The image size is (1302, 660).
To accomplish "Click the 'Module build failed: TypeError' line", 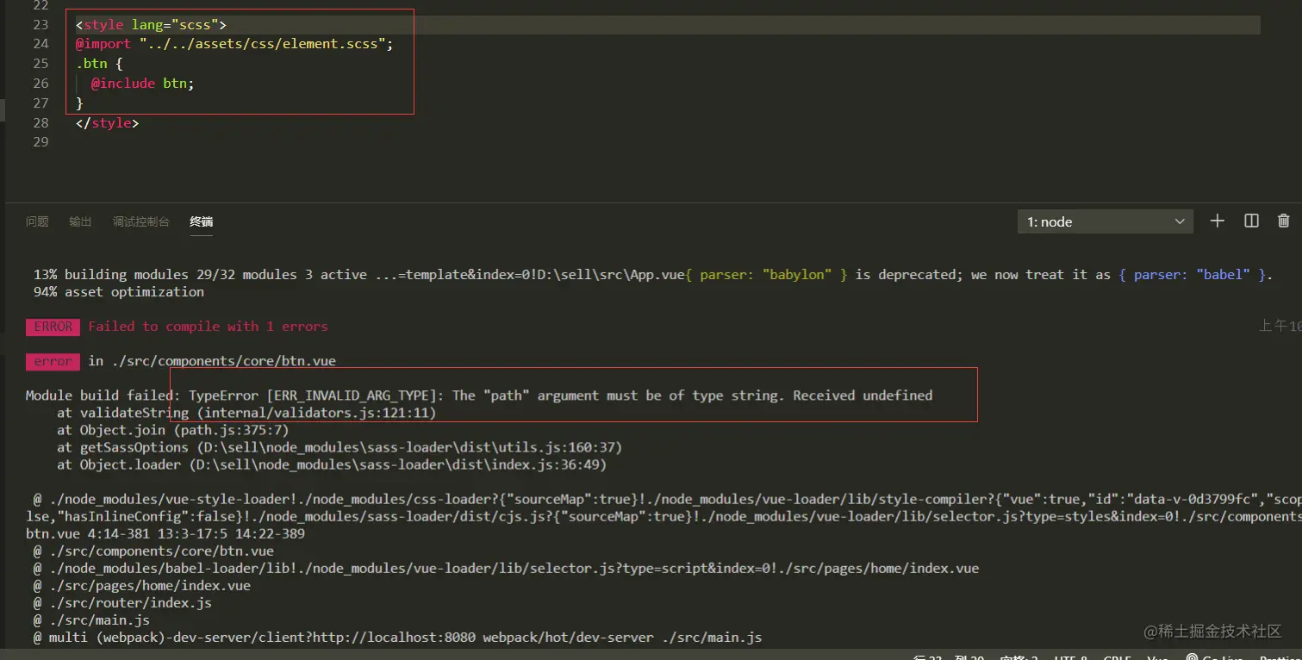I will click(x=479, y=395).
